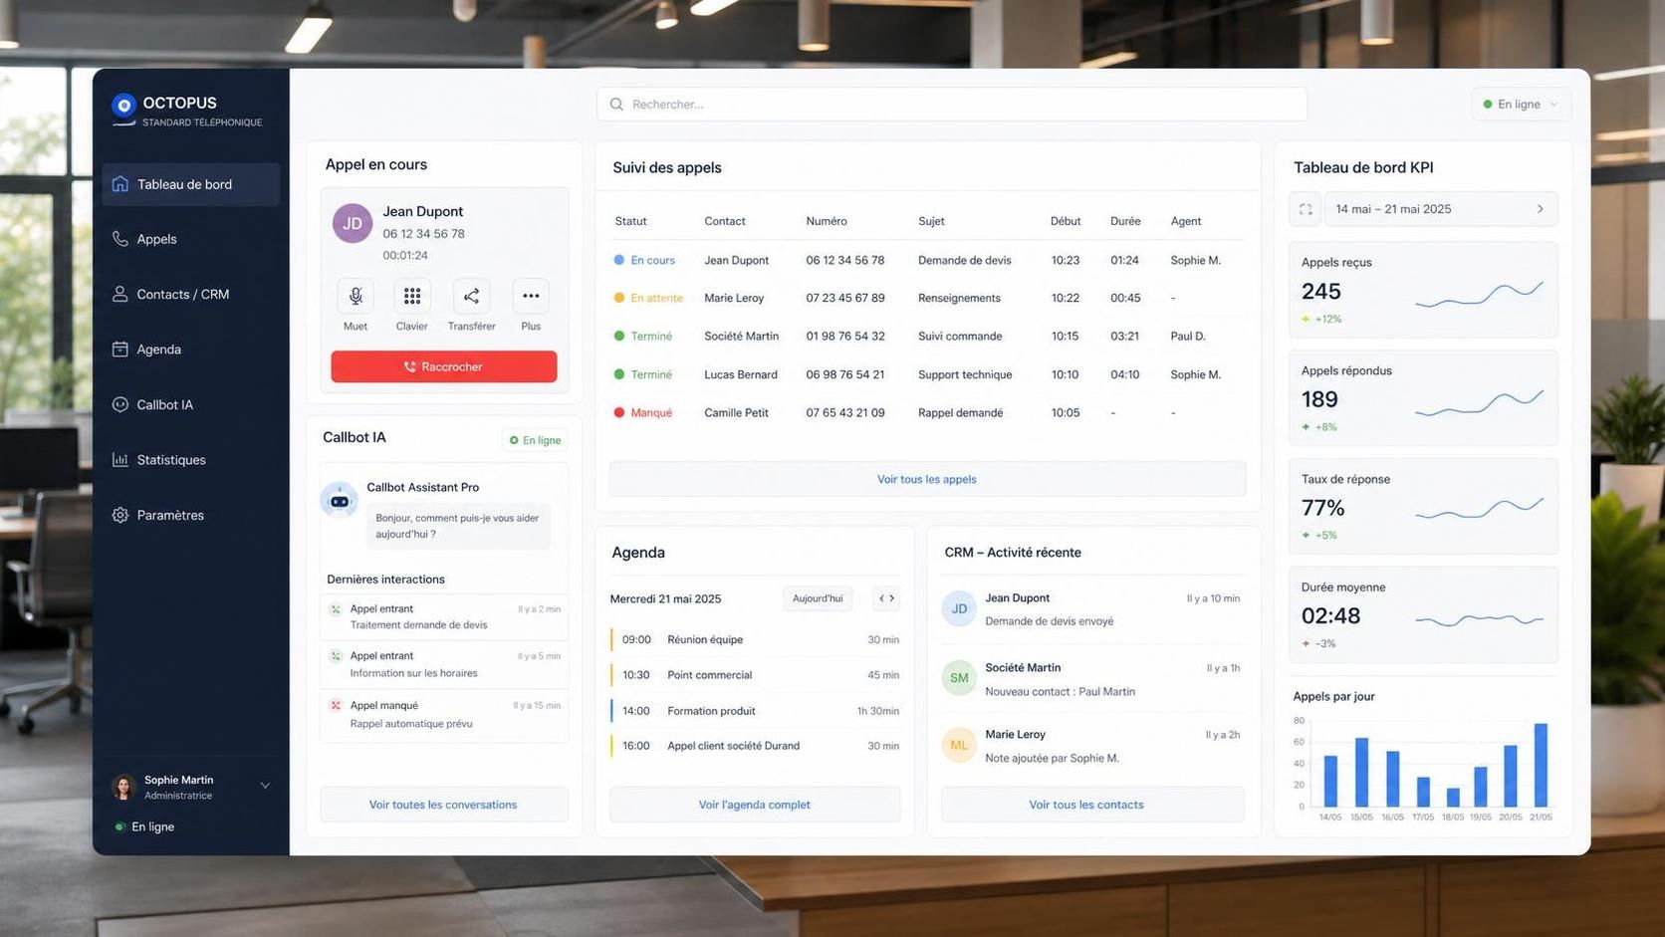Open the Statistiques menu item
Image resolution: width=1665 pixels, height=937 pixels.
tap(190, 460)
